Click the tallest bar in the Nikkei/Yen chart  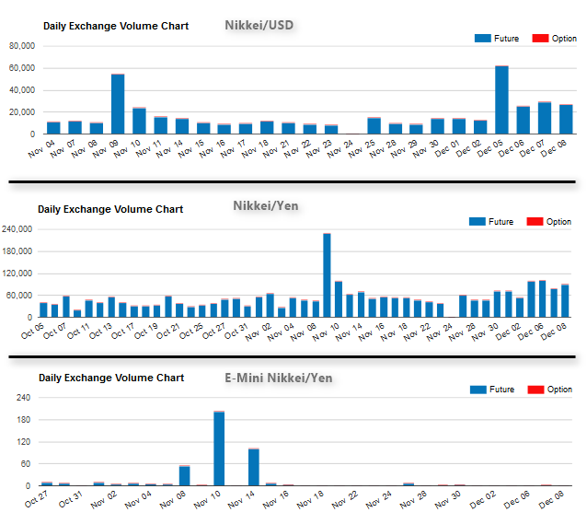coord(327,275)
